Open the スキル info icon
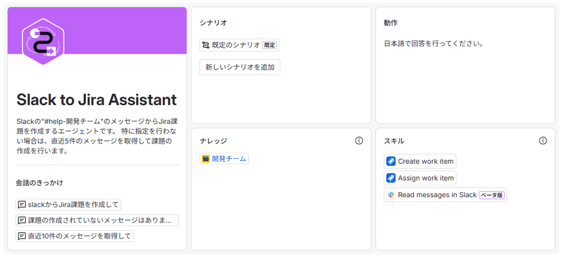562x256 pixels. click(543, 141)
